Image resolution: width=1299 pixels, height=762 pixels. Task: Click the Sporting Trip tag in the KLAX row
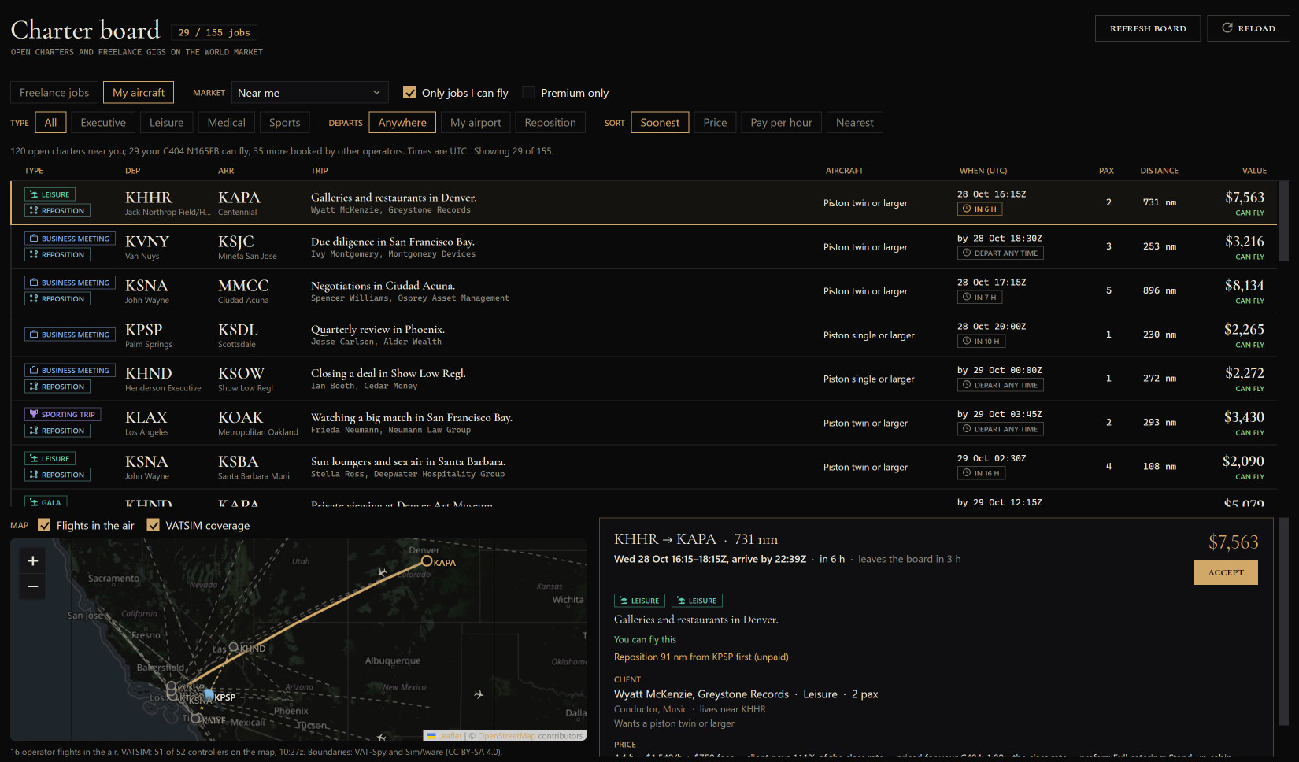pyautogui.click(x=62, y=414)
